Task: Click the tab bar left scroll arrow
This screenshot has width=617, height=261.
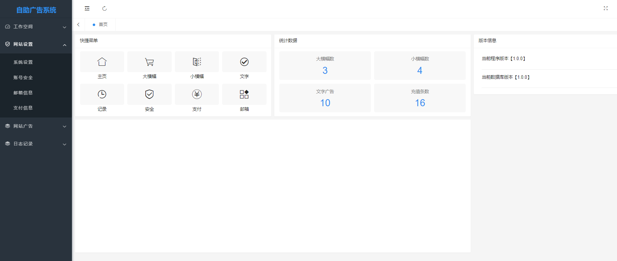Action: coord(78,25)
